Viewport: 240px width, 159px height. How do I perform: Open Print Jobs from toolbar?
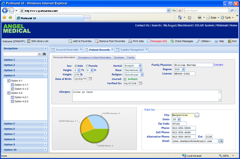[136, 41]
